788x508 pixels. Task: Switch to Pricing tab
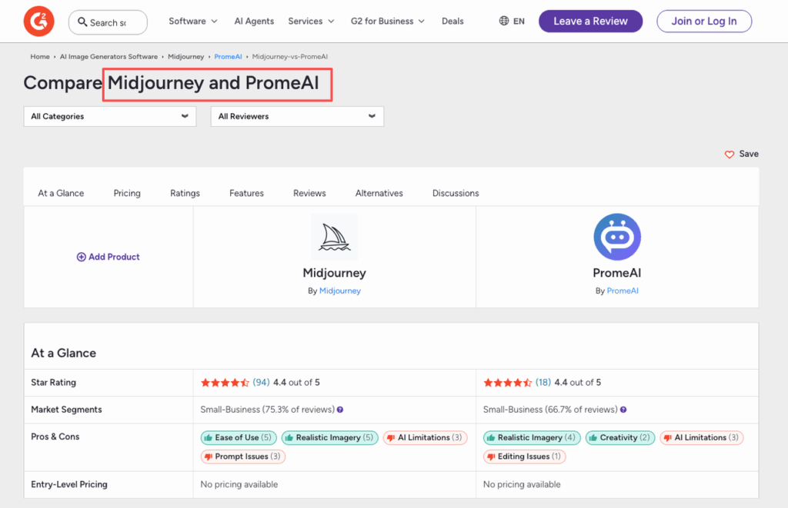coord(127,193)
